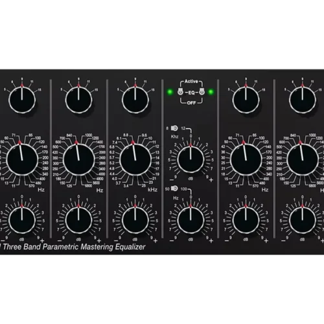Click the '100' label of low shelf switch
The height and width of the screenshot is (324, 324).
[x=183, y=189]
